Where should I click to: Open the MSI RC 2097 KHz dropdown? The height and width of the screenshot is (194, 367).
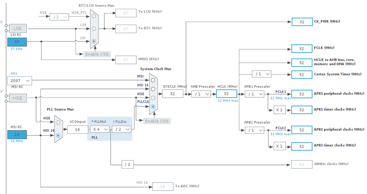[20, 80]
